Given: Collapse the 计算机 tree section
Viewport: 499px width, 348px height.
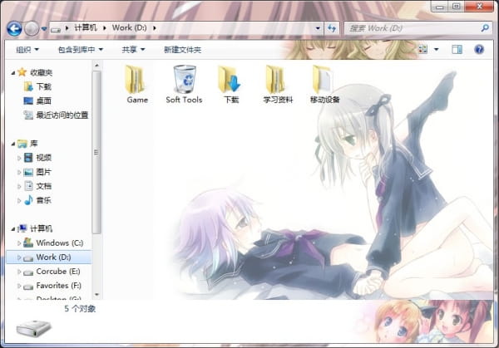Looking at the screenshot, I should tap(13, 229).
